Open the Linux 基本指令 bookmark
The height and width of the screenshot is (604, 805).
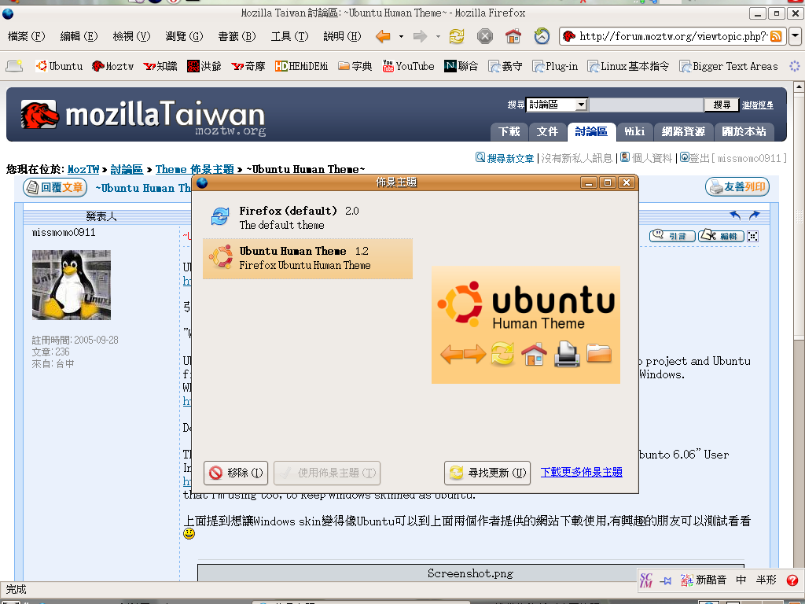pos(628,66)
